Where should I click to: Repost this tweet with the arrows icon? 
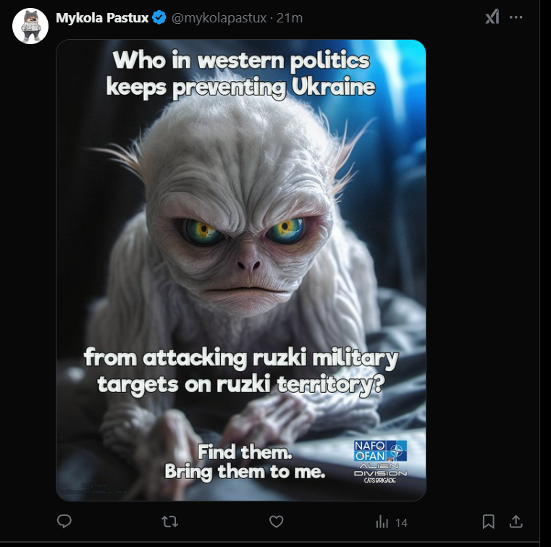point(169,522)
